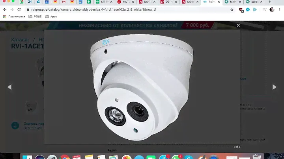Select the small camera thumbnail
Image resolution: width=284 pixels, height=159 pixels.
(x=32, y=106)
